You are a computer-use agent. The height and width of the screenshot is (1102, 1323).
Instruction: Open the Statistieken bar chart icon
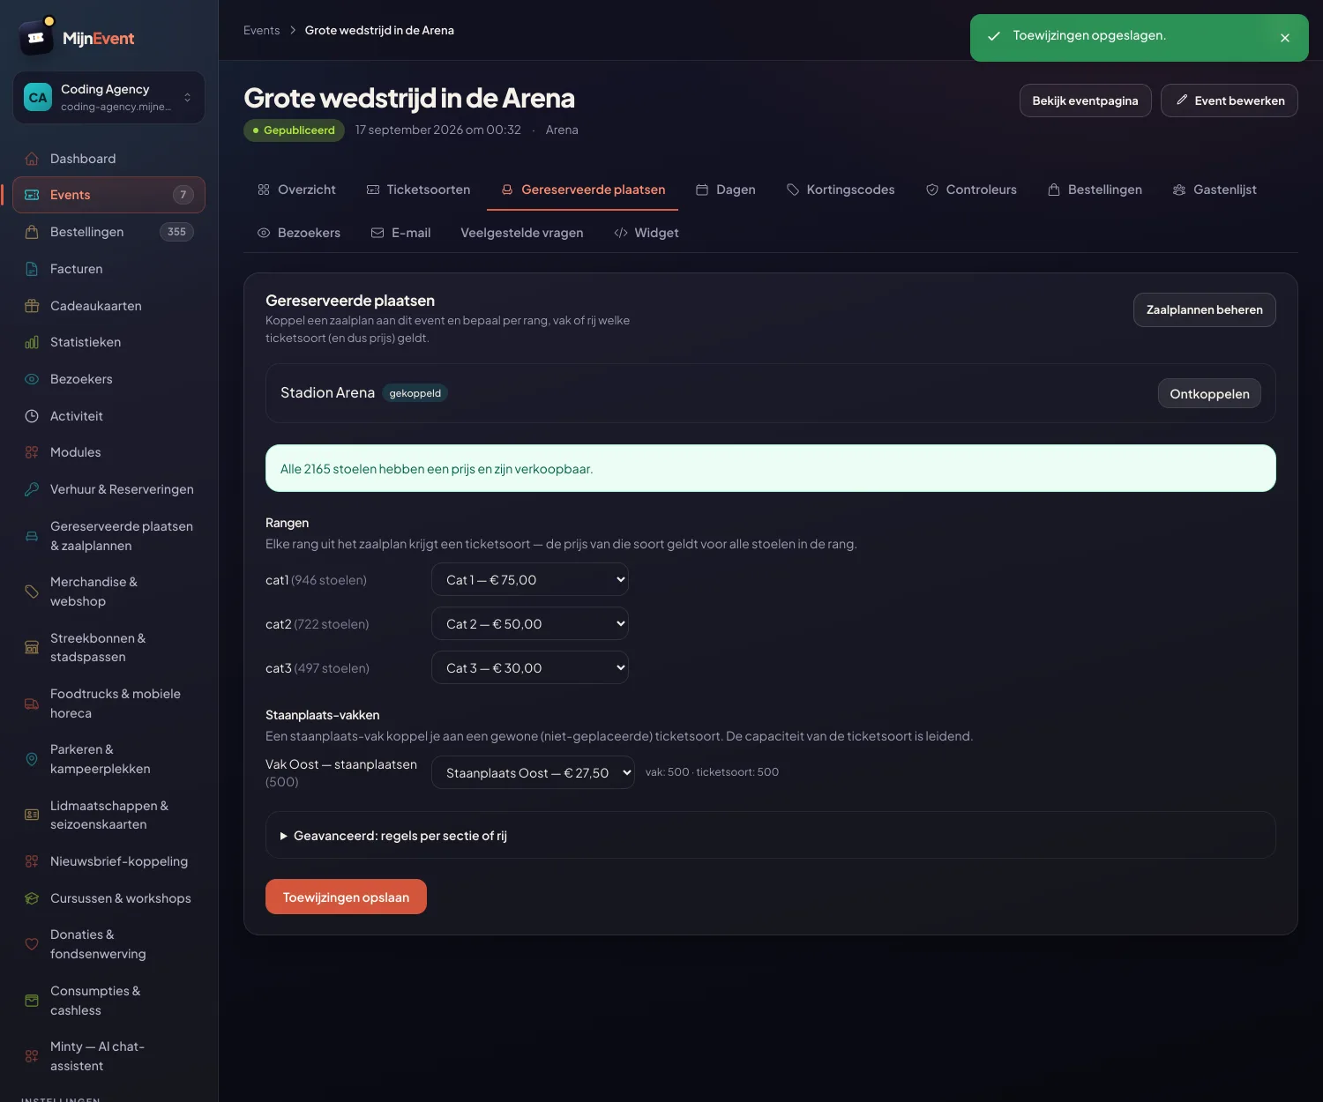click(32, 342)
